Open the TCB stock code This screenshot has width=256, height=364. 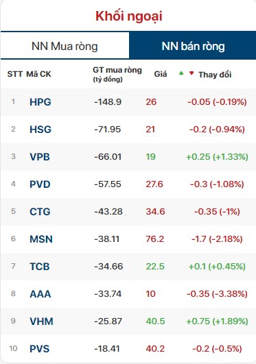click(x=40, y=266)
